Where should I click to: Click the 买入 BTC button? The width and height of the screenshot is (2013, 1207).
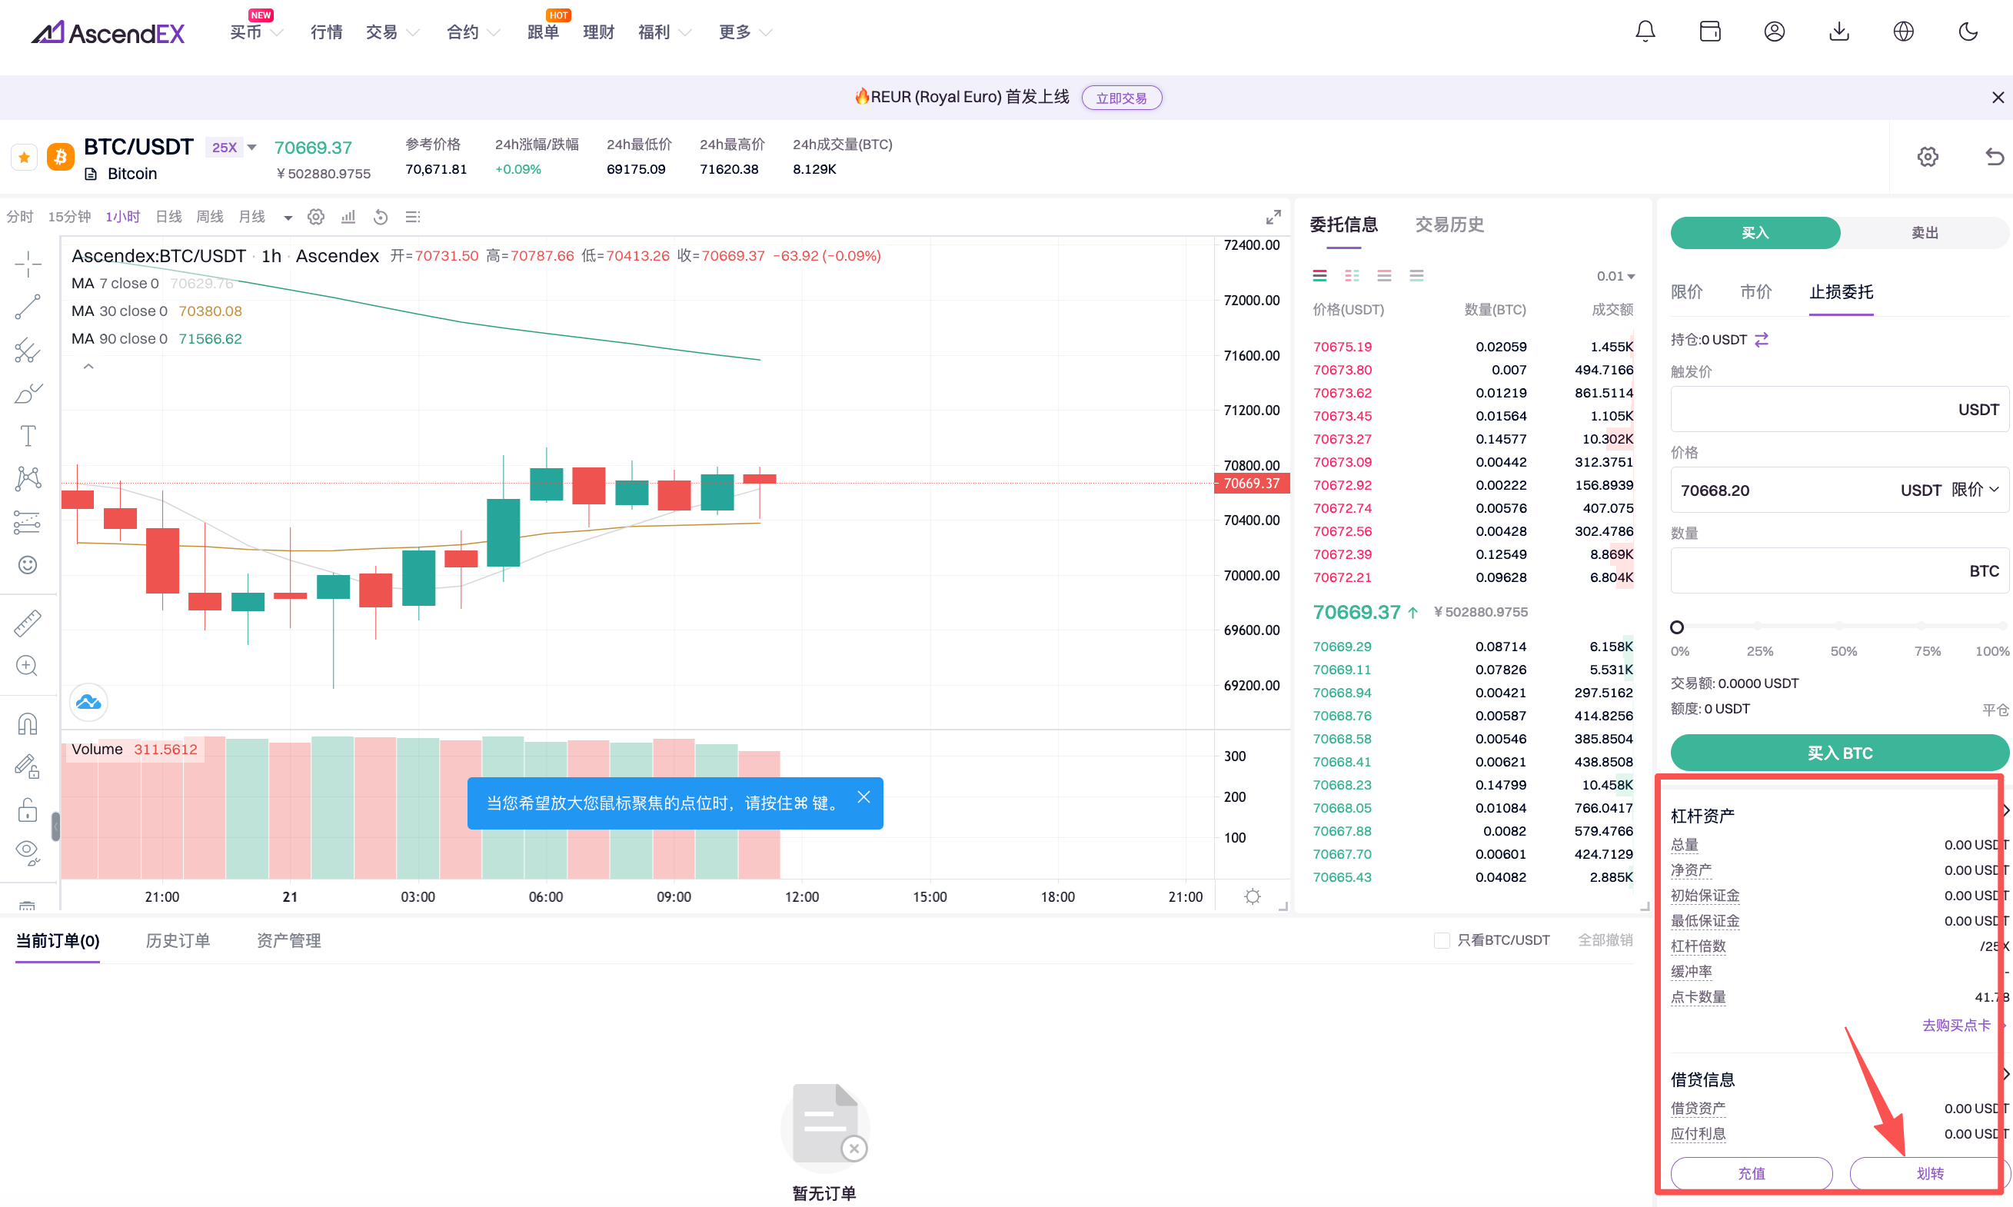pyautogui.click(x=1839, y=753)
